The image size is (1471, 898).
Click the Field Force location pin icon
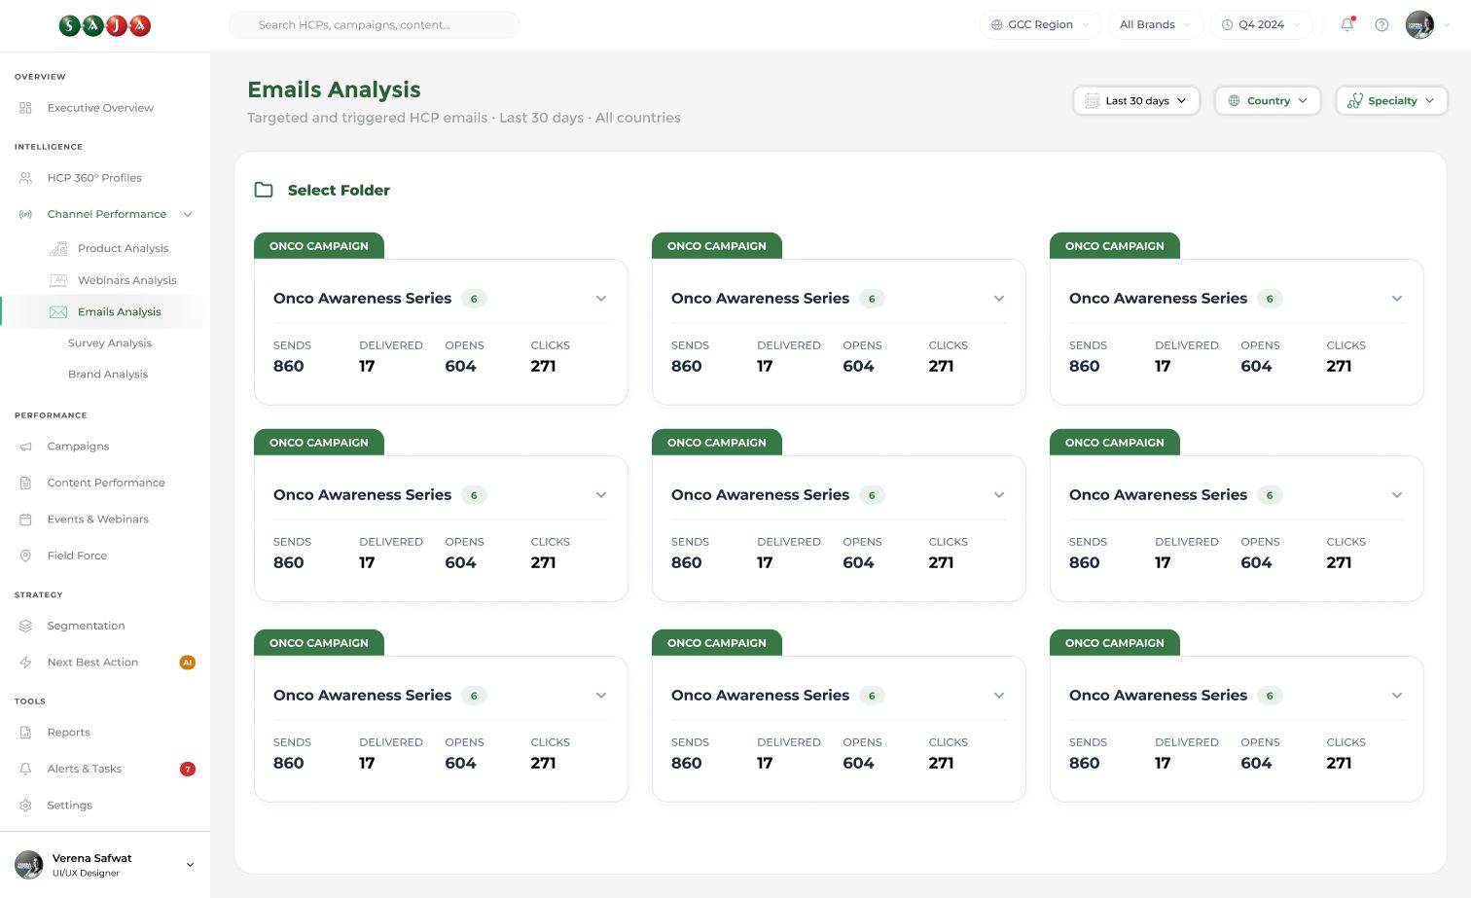click(26, 556)
